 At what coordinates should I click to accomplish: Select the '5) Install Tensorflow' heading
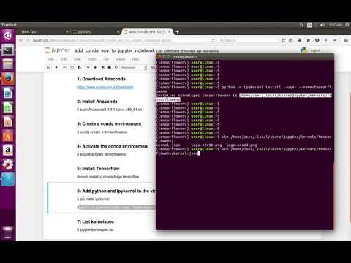(x=98, y=169)
